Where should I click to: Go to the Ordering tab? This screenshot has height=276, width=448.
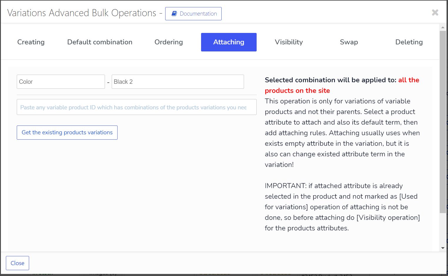pyautogui.click(x=169, y=42)
